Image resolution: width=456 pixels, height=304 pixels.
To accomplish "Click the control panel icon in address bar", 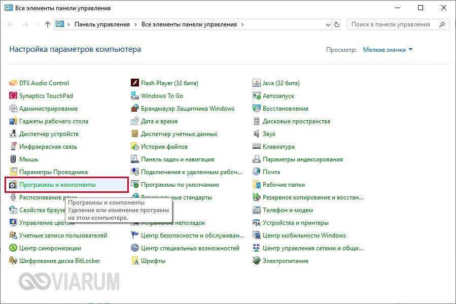I will click(x=60, y=24).
